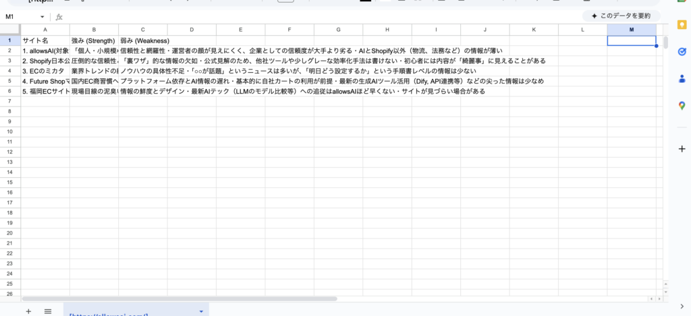The image size is (691, 316).
Task: Select column A header
Action: [45, 30]
